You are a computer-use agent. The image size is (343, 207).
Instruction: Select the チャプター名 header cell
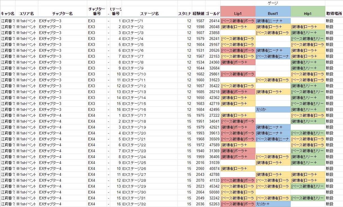tap(62, 13)
